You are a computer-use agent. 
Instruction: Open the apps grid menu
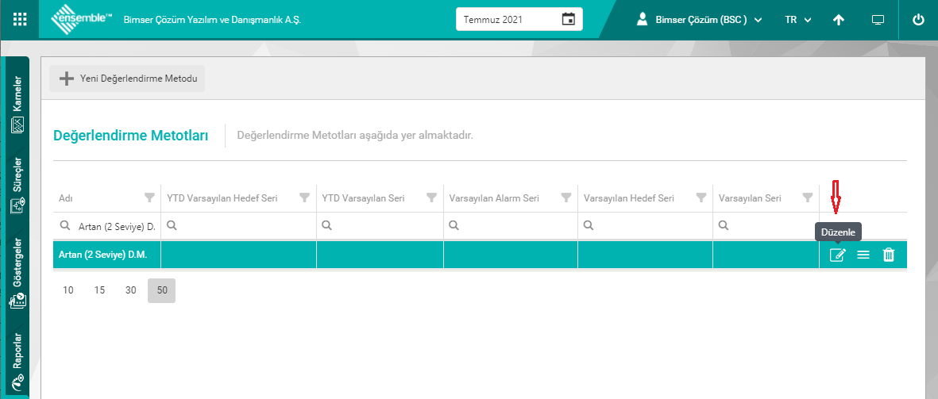pyautogui.click(x=20, y=19)
